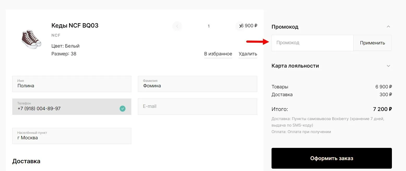This screenshot has height=171, width=406.
Task: Click the Итого: label
Action: pos(280,109)
